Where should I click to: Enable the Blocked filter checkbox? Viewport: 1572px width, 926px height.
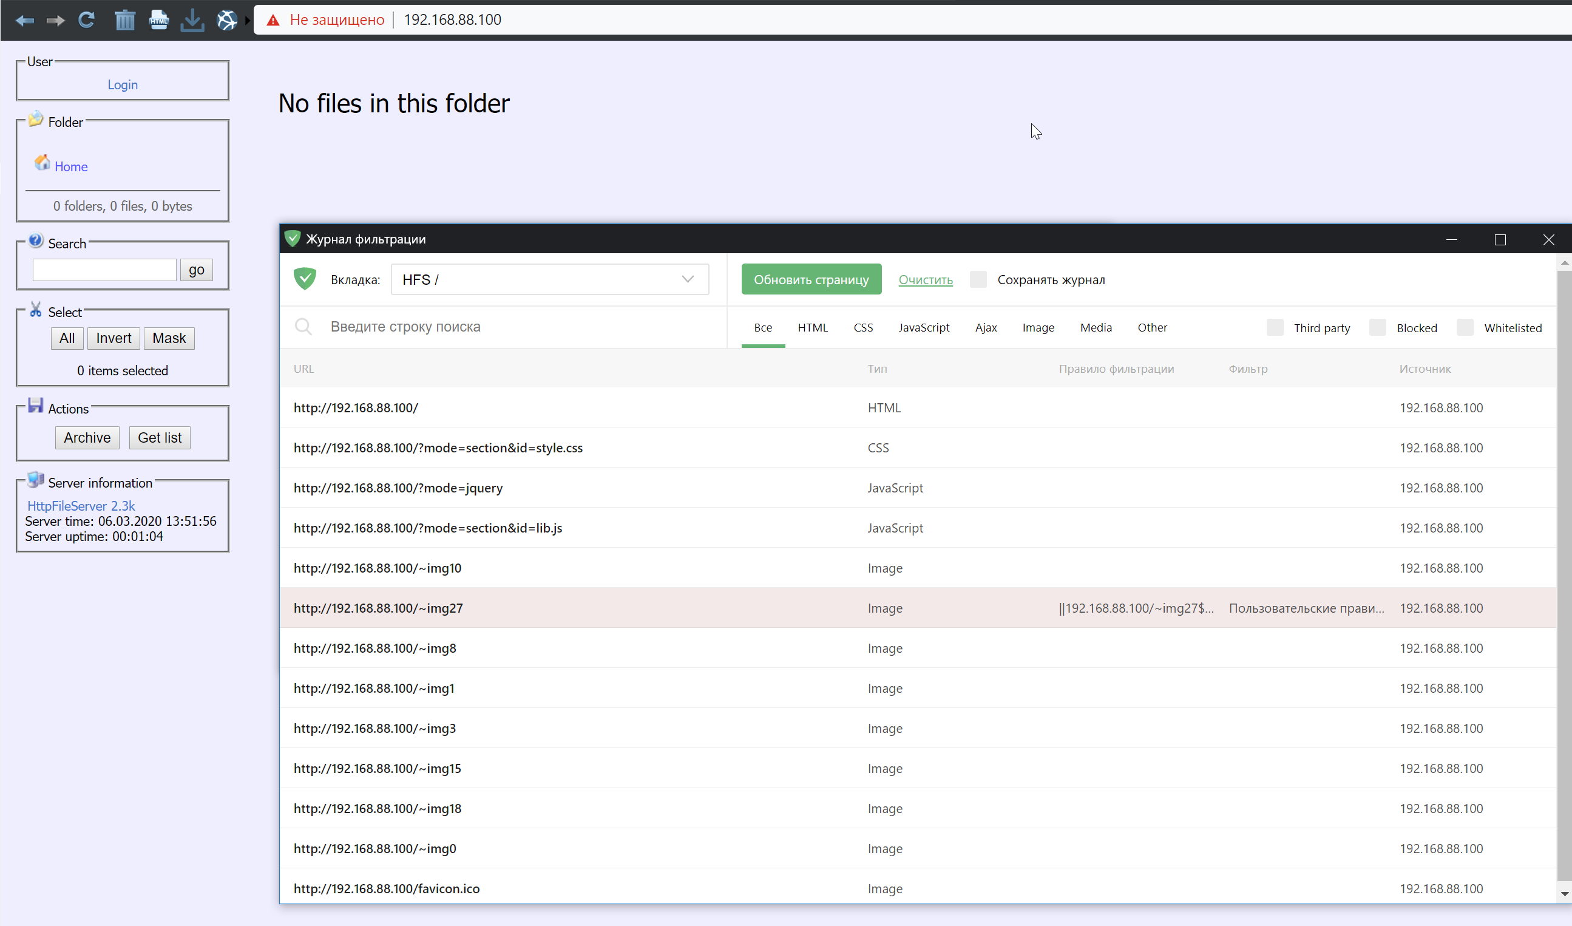point(1377,327)
